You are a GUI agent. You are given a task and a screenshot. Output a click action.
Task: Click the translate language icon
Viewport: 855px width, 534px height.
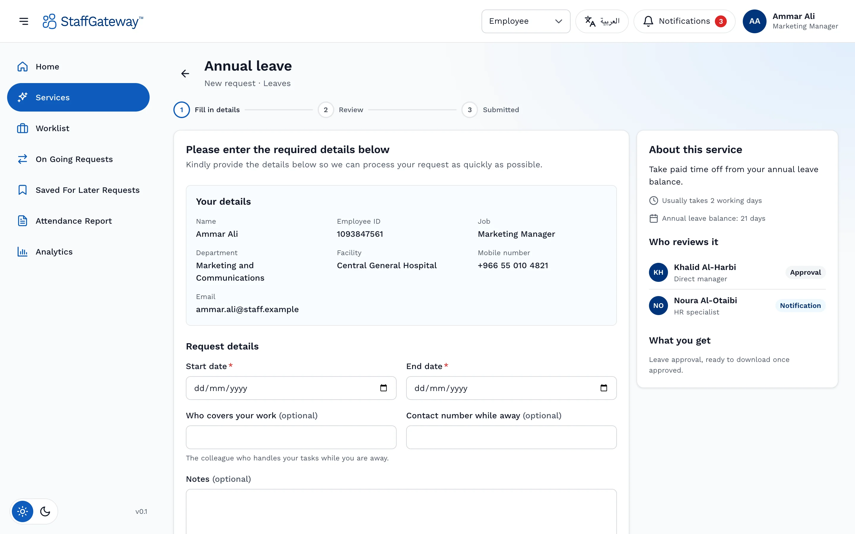[590, 21]
